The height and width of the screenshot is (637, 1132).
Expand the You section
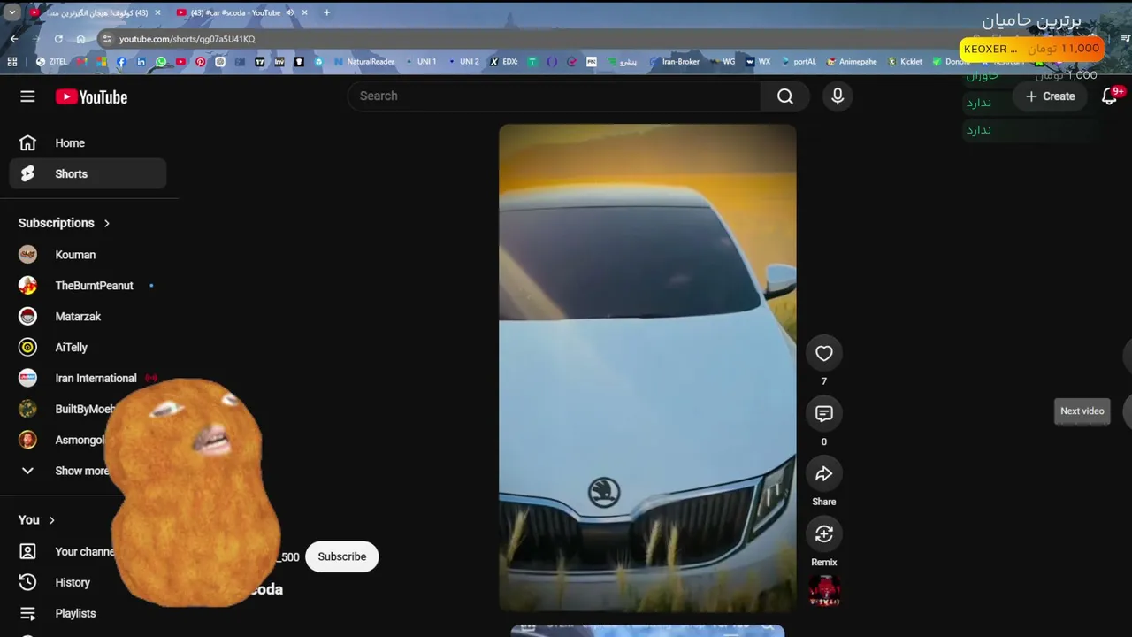pyautogui.click(x=37, y=520)
